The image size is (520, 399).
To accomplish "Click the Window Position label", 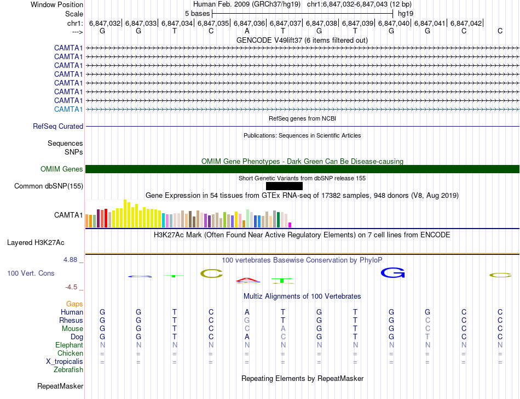I will tap(57, 4).
